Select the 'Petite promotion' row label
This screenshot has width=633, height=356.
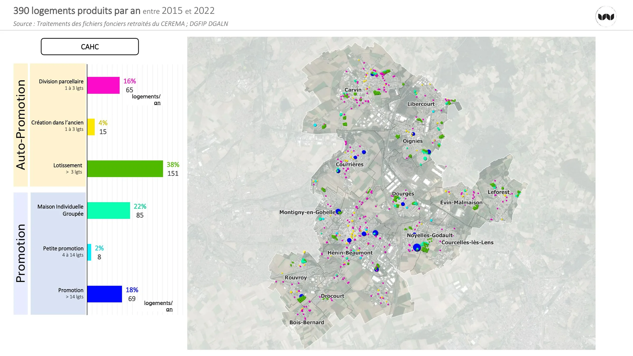point(63,248)
